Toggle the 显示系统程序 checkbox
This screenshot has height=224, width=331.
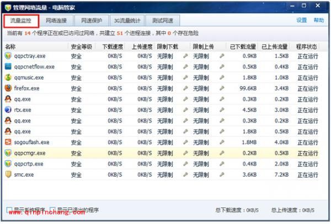(x=9, y=210)
